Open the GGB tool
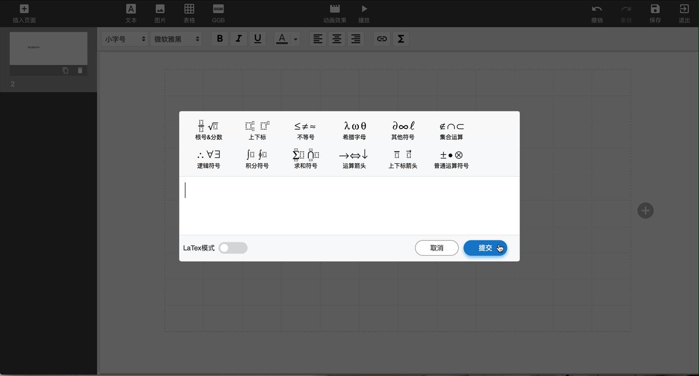This screenshot has height=376, width=699. [x=218, y=14]
